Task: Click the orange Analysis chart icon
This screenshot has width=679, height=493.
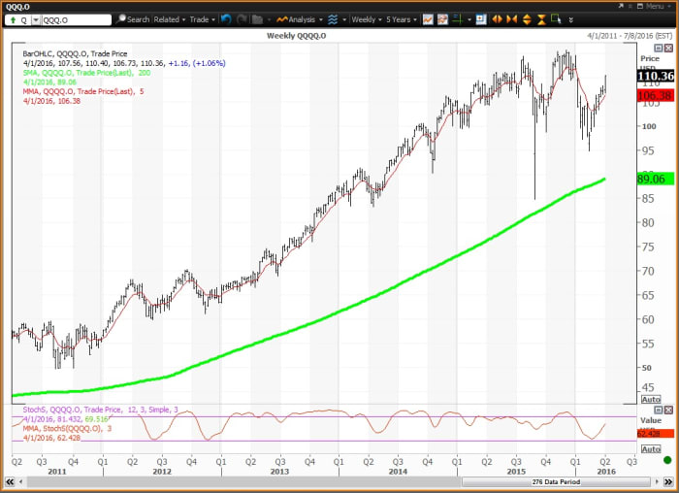Action: [x=282, y=19]
